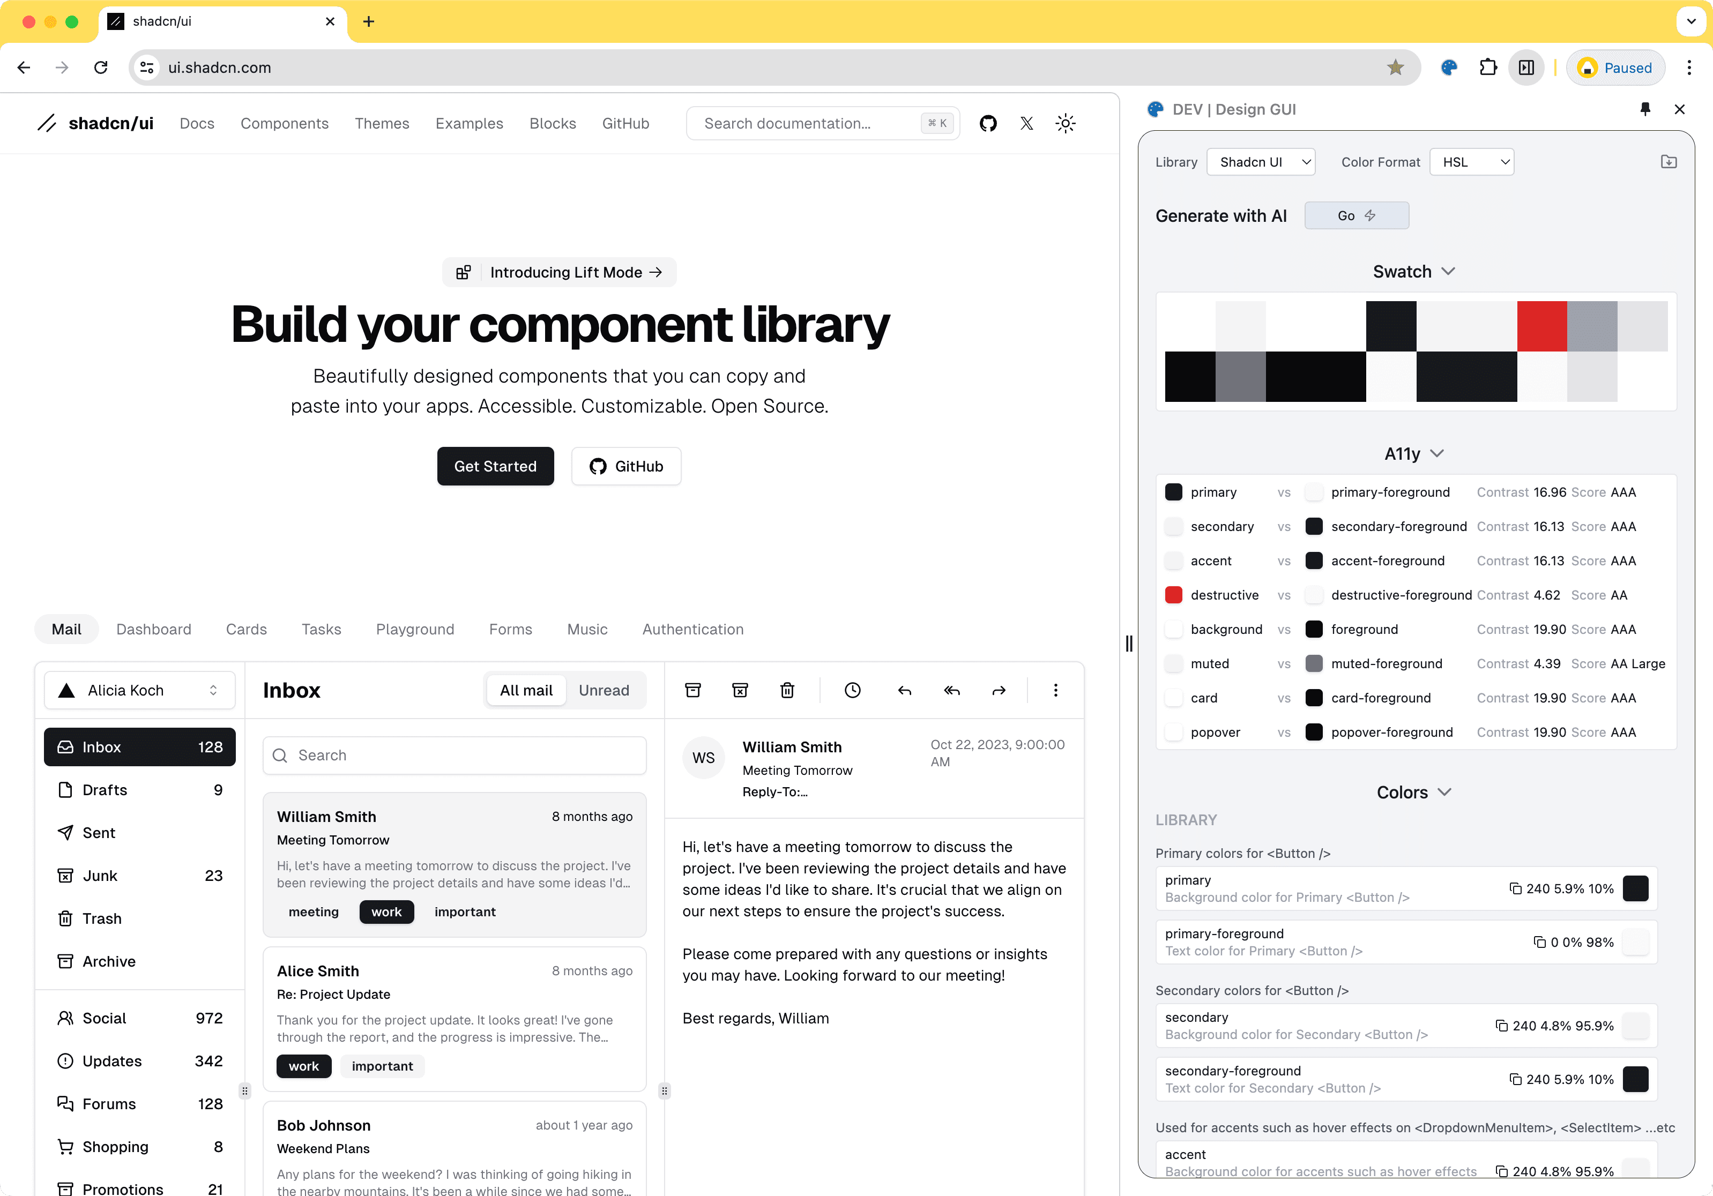The width and height of the screenshot is (1713, 1196).
Task: Click the trash icon in mail toolbar
Action: click(787, 690)
